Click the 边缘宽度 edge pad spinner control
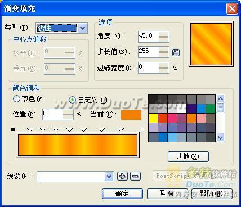This screenshot has height=207, width=241. [163, 67]
